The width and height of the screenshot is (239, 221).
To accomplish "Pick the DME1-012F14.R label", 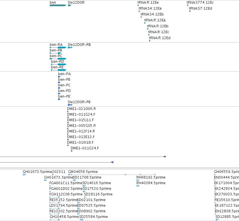I will 81,131.
